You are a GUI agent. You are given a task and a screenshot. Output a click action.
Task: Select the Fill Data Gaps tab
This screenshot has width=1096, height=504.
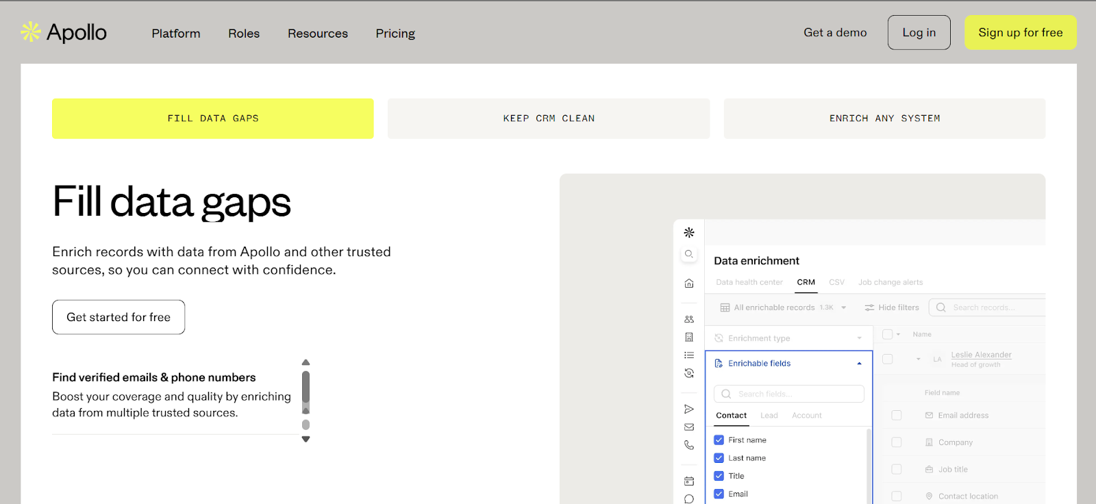213,118
